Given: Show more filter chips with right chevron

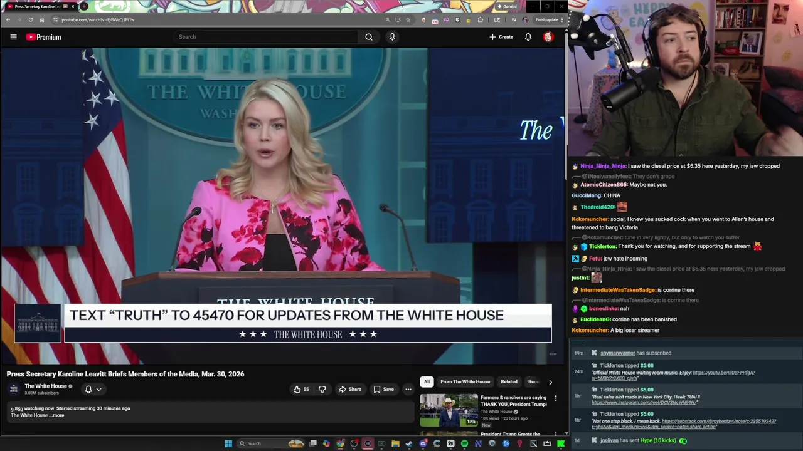Looking at the screenshot, I should click(x=550, y=381).
